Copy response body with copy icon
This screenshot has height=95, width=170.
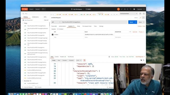[x=141, y=60]
